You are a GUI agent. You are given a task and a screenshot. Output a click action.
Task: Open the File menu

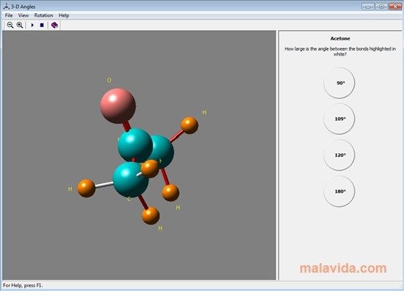9,15
